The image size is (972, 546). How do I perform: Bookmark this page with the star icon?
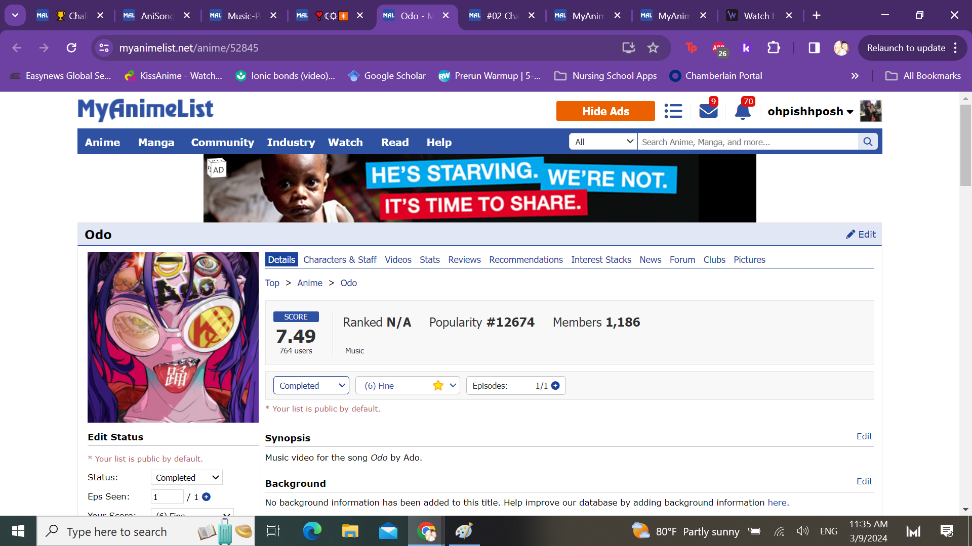click(x=653, y=48)
